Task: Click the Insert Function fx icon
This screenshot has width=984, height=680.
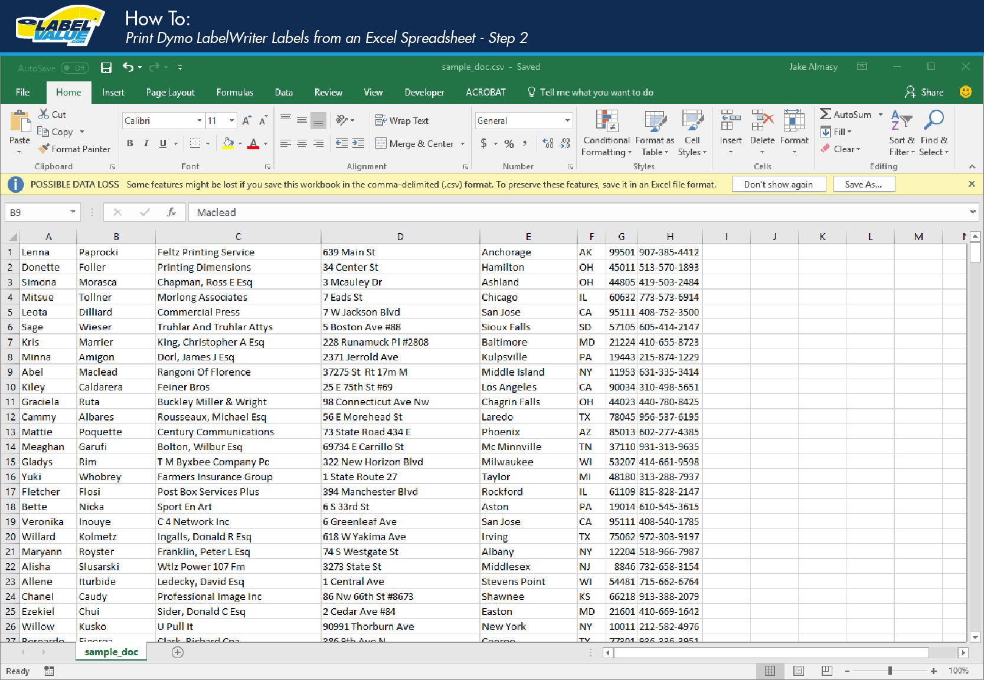Action: tap(172, 212)
